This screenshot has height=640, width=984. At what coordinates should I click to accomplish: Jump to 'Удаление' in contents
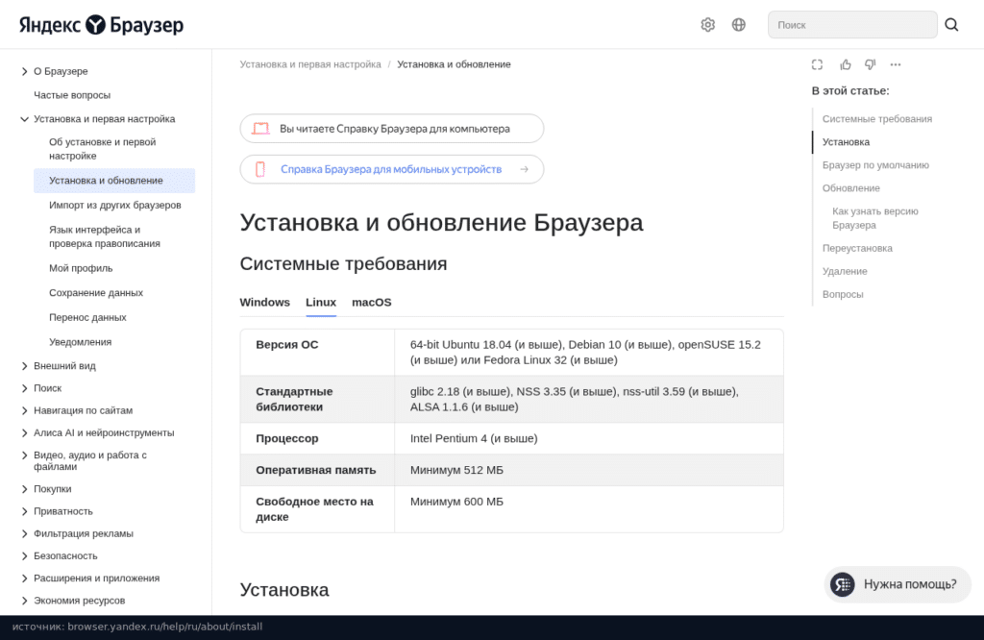[845, 271]
